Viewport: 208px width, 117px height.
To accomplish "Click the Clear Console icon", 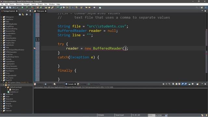I will click(173, 84).
